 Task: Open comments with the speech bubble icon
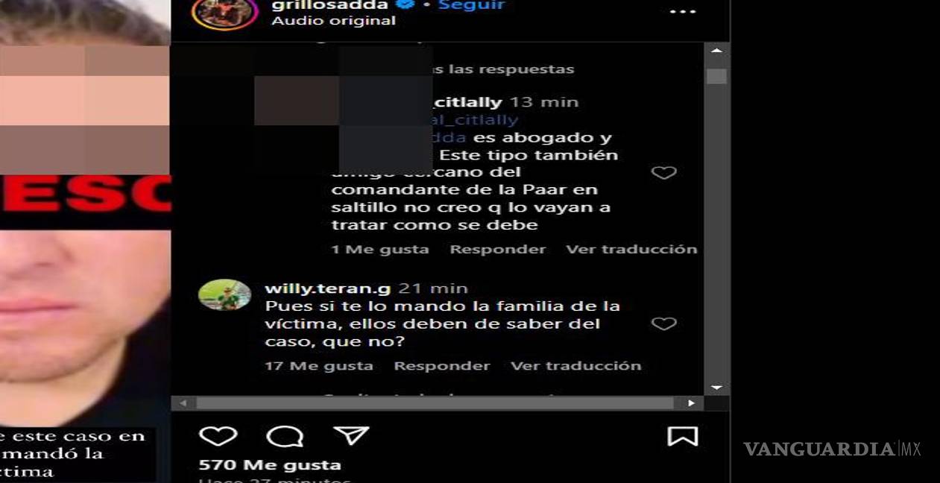click(285, 436)
